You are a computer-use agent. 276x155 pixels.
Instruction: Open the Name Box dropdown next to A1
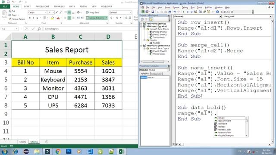16,29
